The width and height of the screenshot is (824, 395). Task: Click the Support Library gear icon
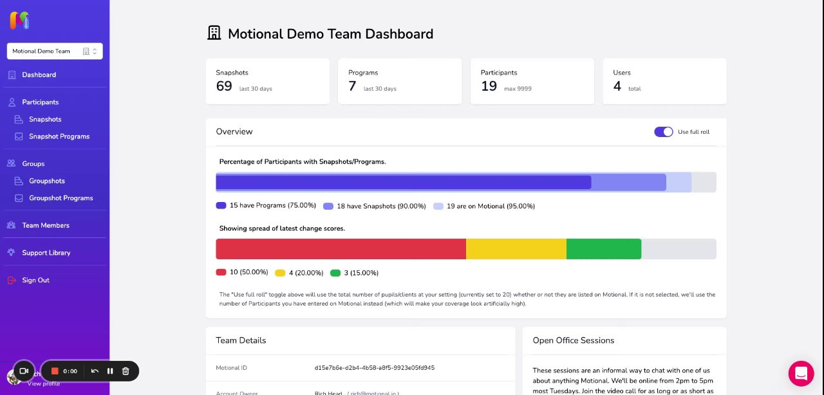tap(12, 252)
